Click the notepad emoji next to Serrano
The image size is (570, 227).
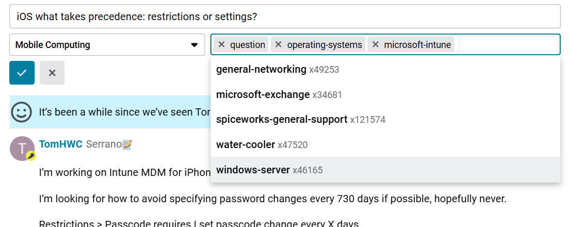127,144
